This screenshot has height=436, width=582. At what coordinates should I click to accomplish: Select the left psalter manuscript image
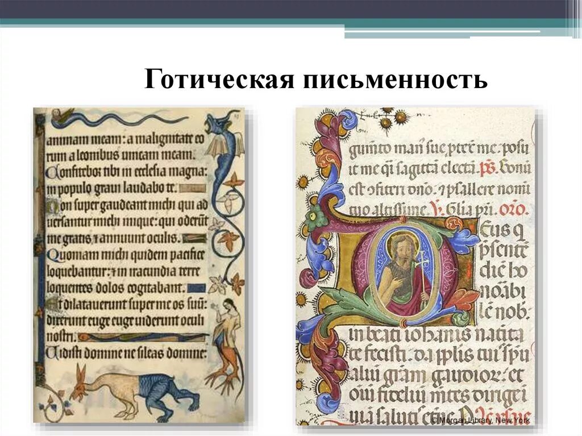pos(139,265)
